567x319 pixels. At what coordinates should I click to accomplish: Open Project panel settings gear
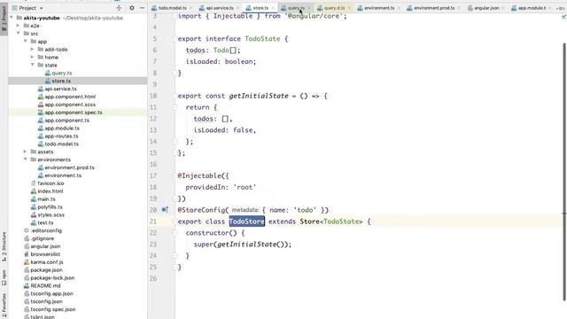[132, 8]
